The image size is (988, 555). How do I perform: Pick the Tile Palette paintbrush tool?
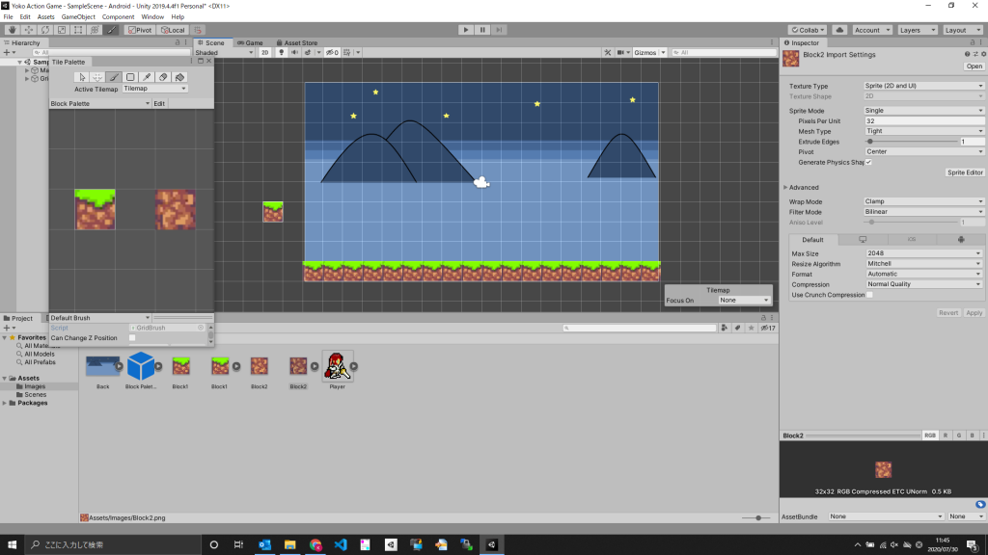pos(114,77)
